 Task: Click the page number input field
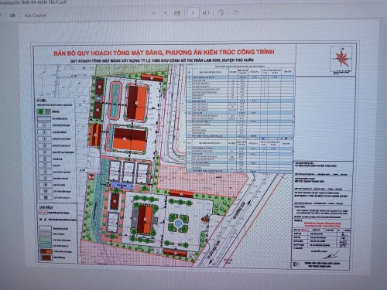[193, 12]
